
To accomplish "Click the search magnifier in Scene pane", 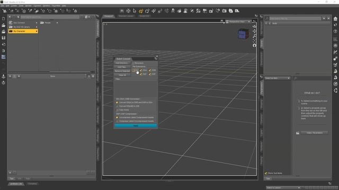I will [x=267, y=19].
